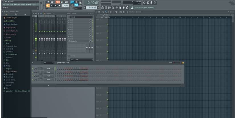Toggle the Fruity Limiter enable knob
Image resolution: width=235 pixels, height=118 pixels.
click(91, 41)
